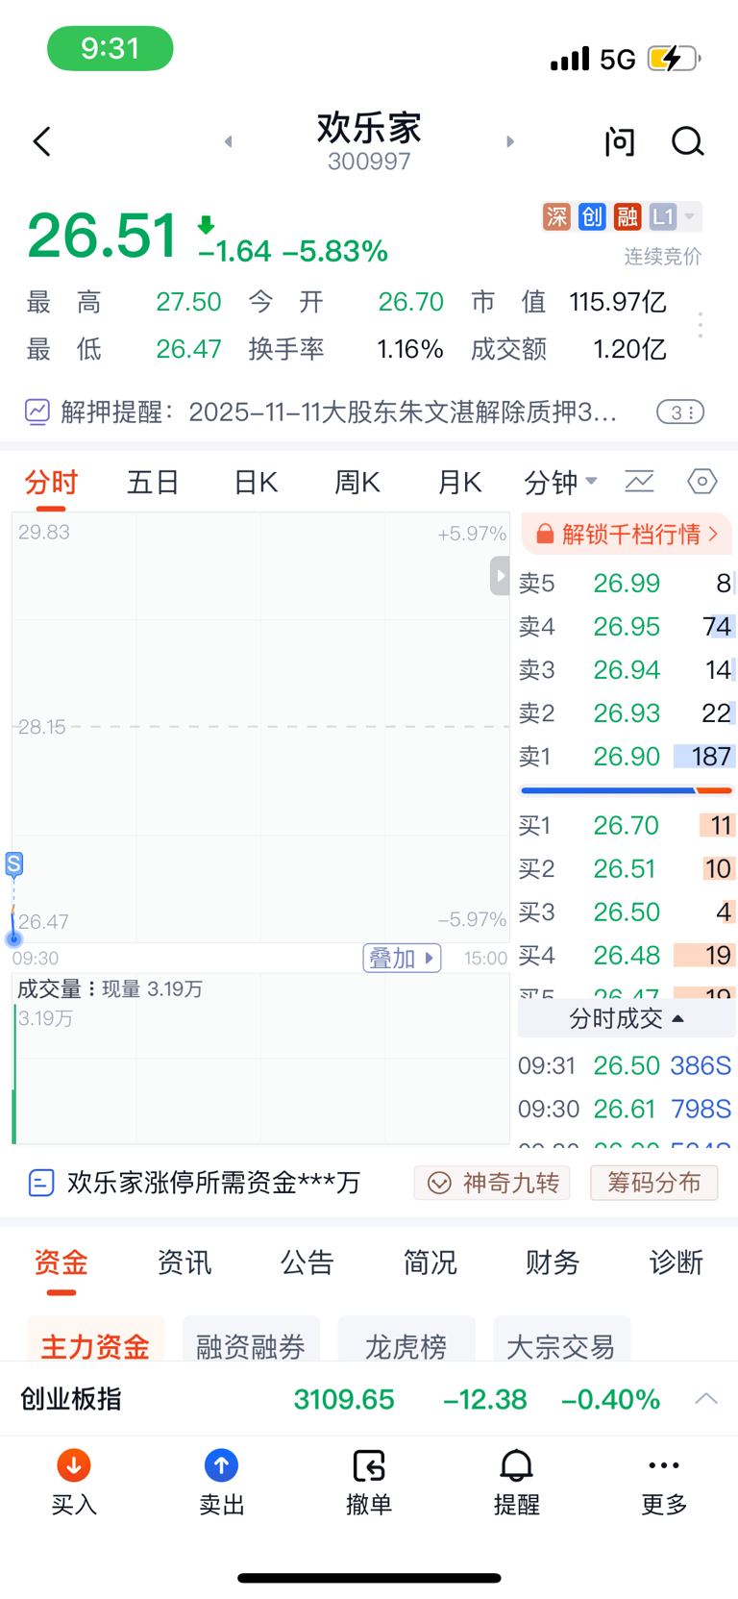Image resolution: width=738 pixels, height=1599 pixels.
Task: Switch to the 简况 tab
Action: [430, 1262]
